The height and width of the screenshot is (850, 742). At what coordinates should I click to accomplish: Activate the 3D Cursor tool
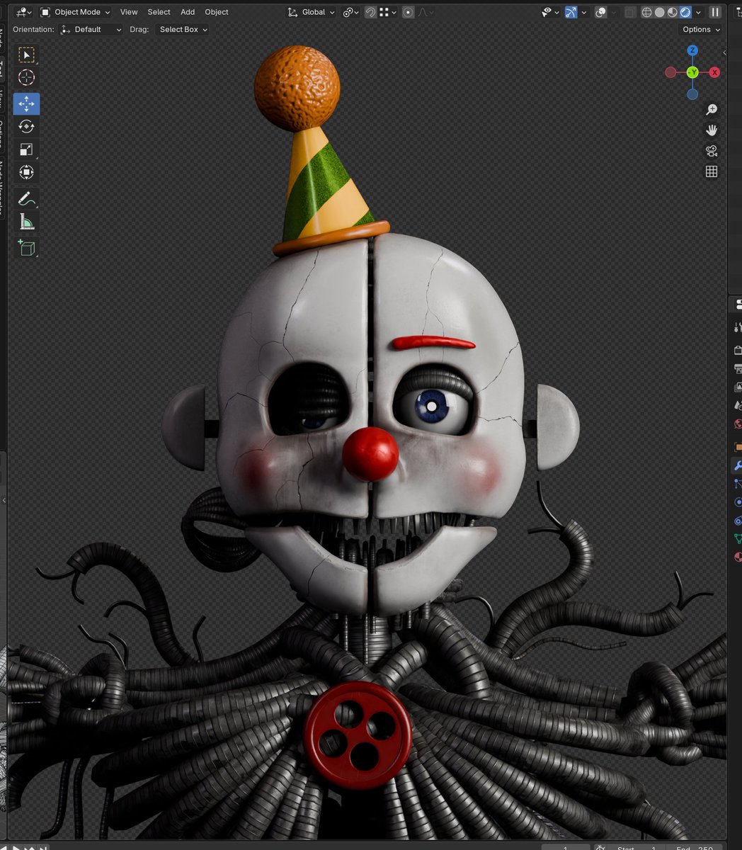tap(26, 78)
